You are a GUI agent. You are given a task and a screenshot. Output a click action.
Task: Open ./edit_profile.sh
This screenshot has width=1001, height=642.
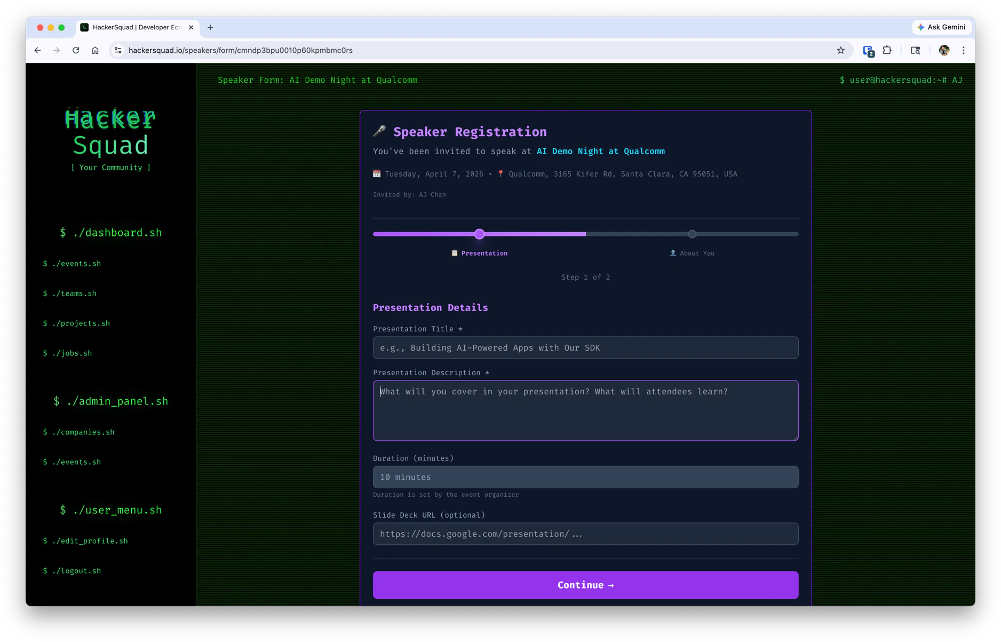pyautogui.click(x=85, y=541)
